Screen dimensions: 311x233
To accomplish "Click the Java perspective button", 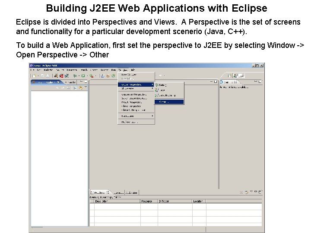I will click(238, 76).
